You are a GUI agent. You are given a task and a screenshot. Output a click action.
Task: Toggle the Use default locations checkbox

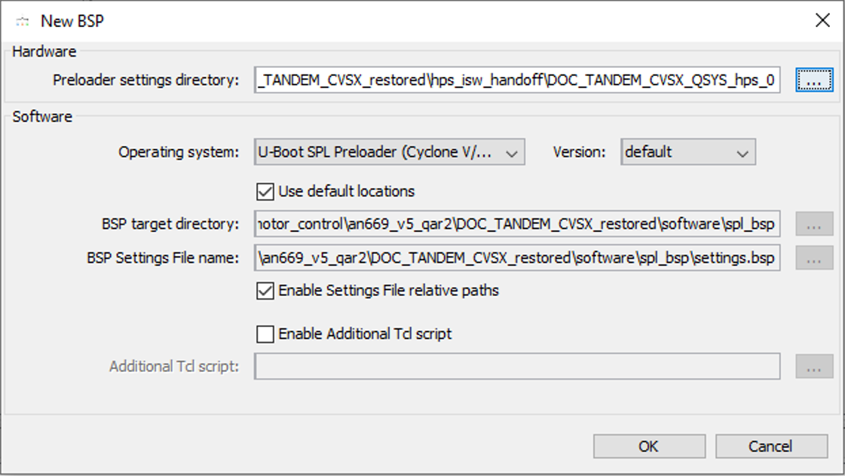pos(265,191)
